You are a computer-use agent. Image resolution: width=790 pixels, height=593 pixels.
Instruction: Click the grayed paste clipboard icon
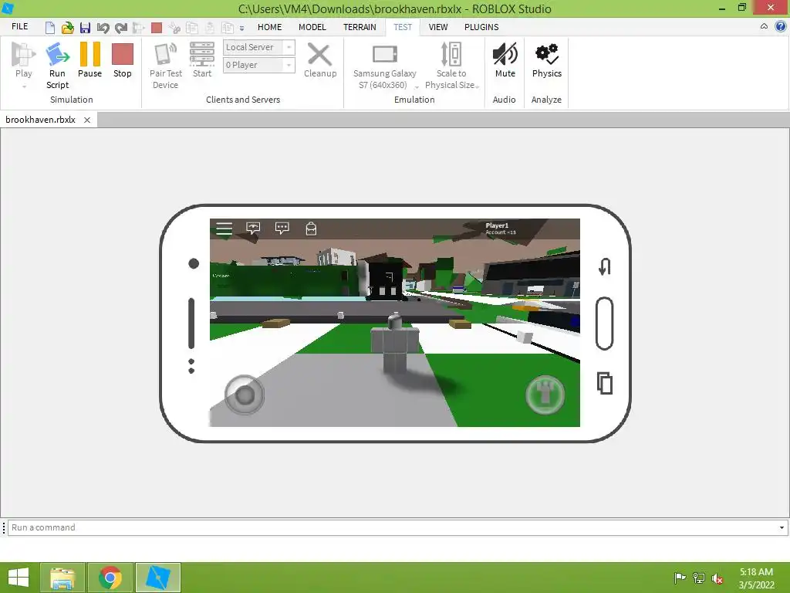point(210,27)
